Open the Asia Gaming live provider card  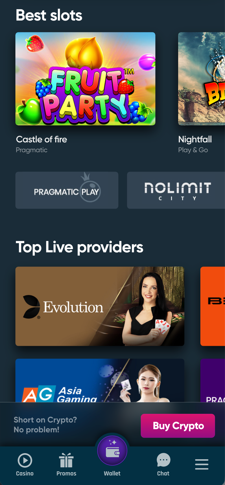100,380
